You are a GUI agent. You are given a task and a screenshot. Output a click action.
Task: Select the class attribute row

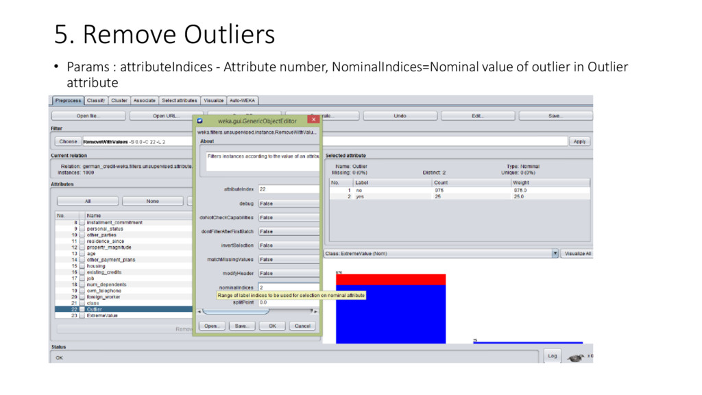(124, 303)
